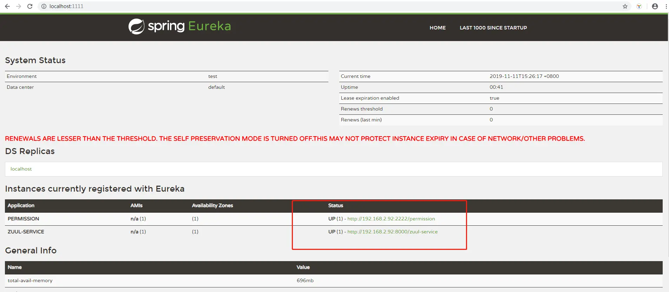Click the Data center value default
Screen dimensions: 669x292
(x=216, y=87)
